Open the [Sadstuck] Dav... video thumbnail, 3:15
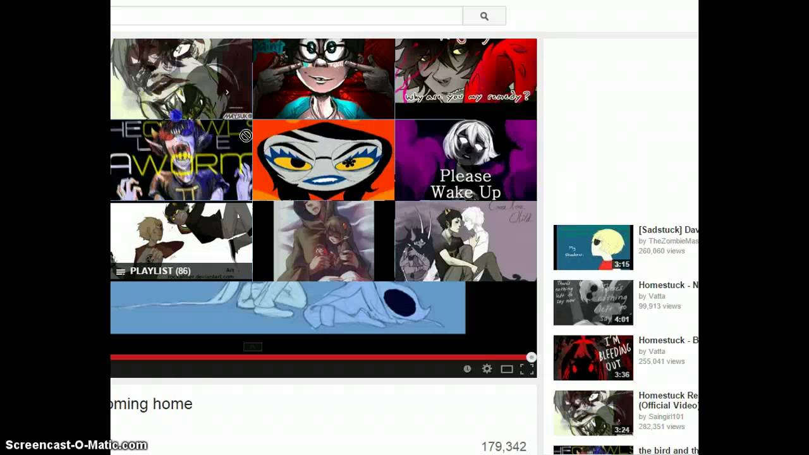 tap(593, 247)
